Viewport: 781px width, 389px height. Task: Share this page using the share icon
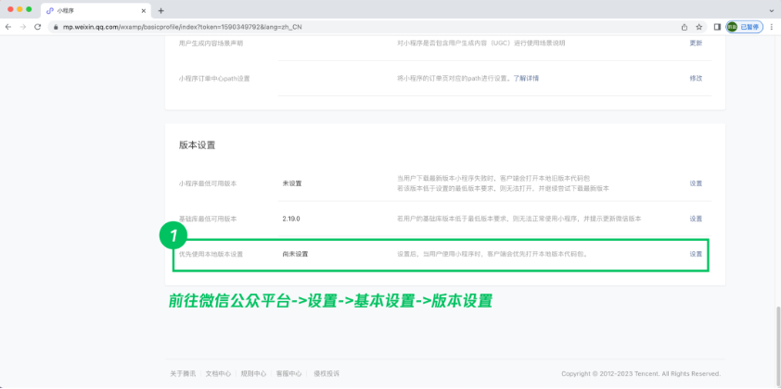click(685, 27)
